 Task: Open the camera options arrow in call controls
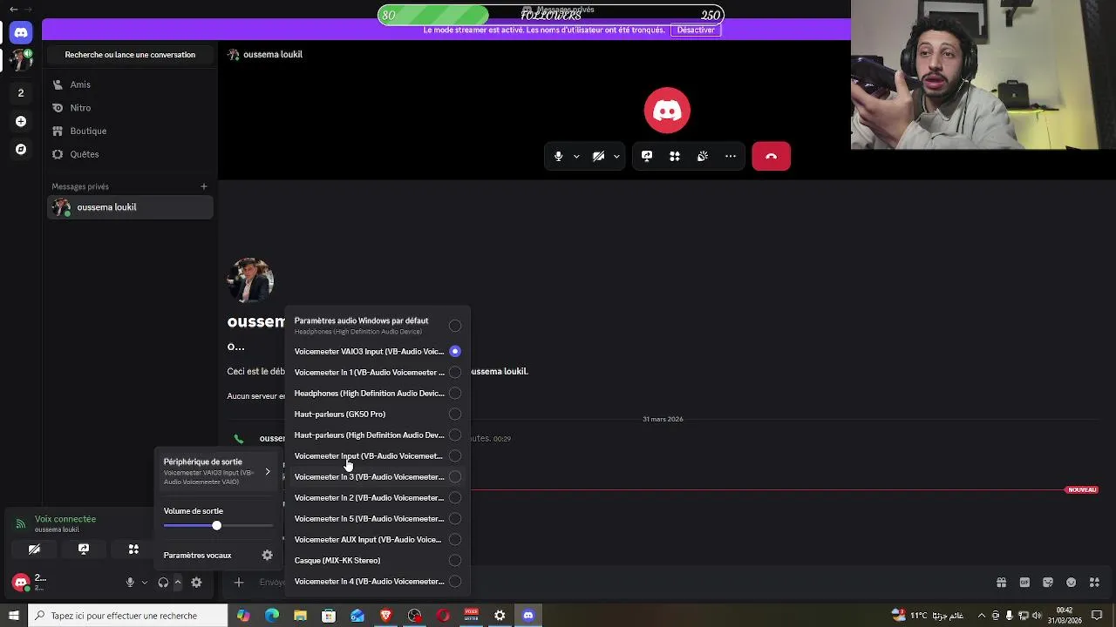pos(616,157)
